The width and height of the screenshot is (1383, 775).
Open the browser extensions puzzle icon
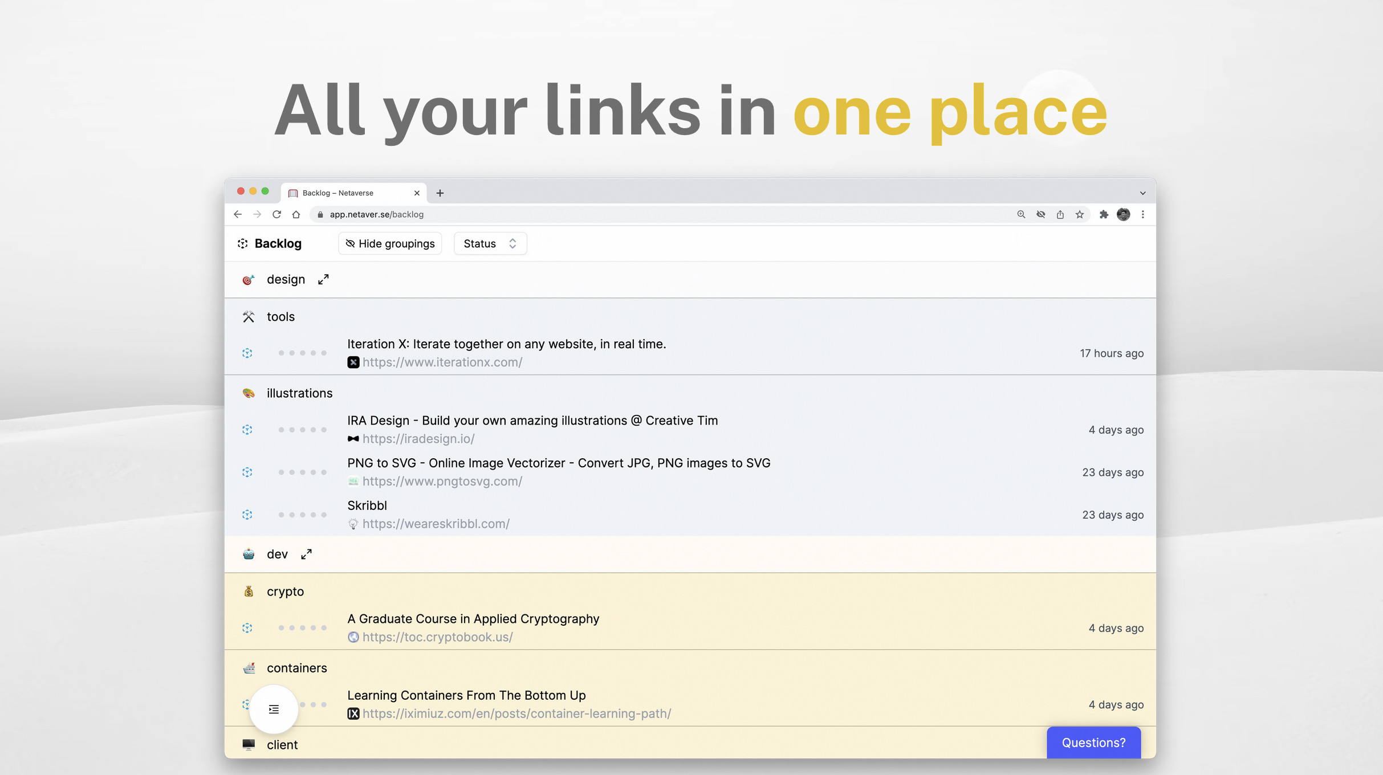[x=1104, y=214]
